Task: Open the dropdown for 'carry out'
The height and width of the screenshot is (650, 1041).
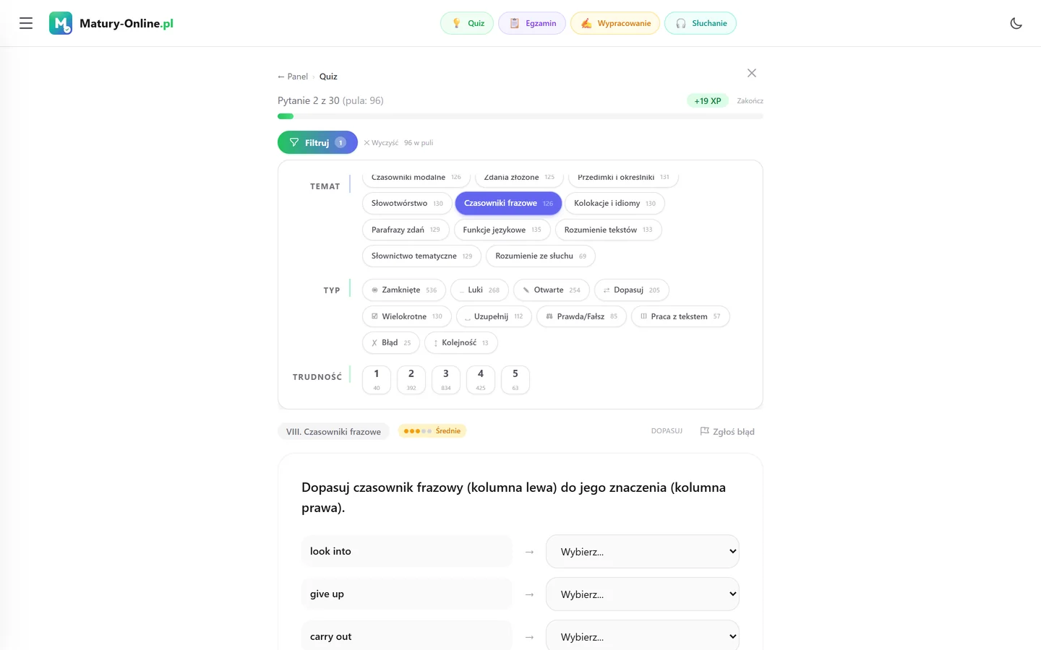Action: (643, 636)
